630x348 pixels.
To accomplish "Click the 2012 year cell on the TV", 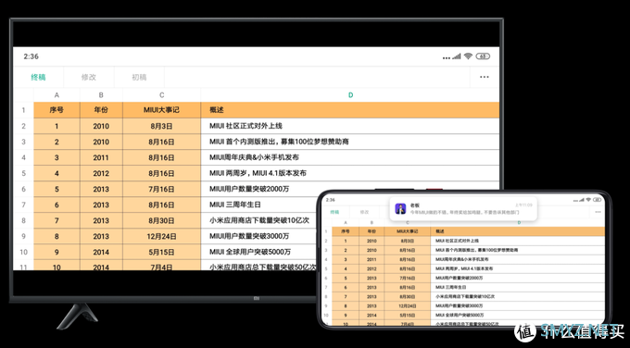I will [x=101, y=173].
